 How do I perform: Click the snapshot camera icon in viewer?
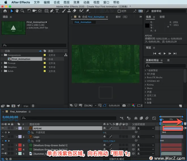[x=124, y=105]
